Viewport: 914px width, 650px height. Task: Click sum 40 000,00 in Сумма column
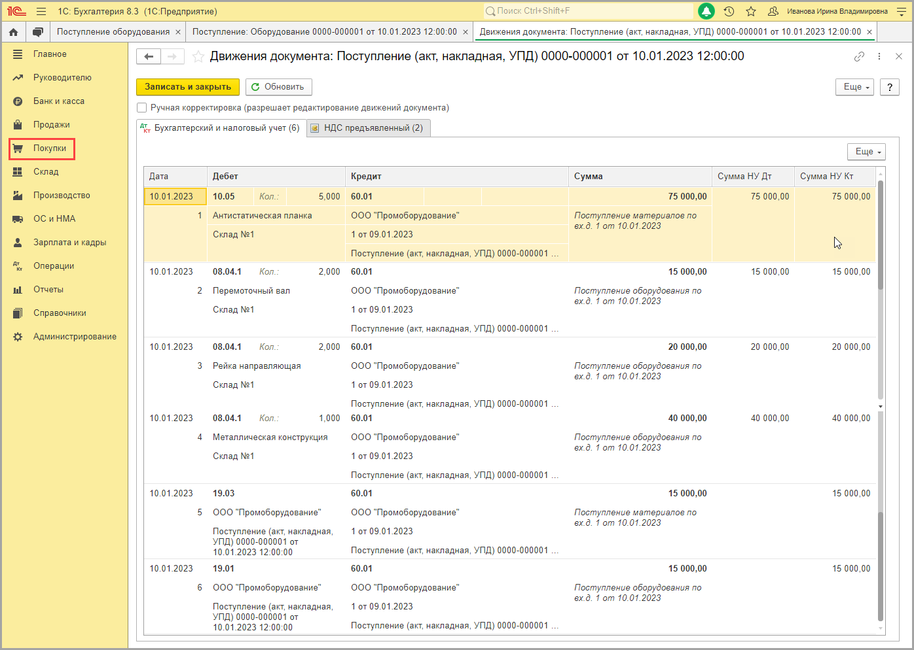click(687, 419)
